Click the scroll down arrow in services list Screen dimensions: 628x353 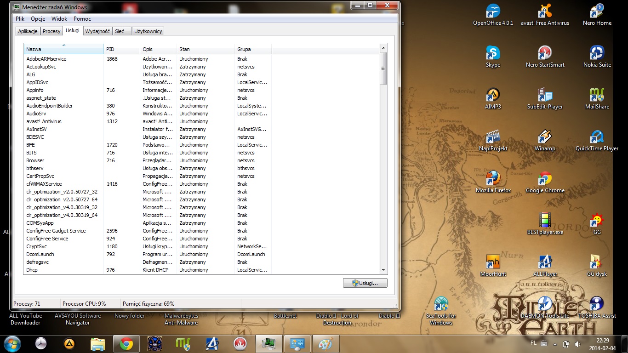tap(383, 270)
